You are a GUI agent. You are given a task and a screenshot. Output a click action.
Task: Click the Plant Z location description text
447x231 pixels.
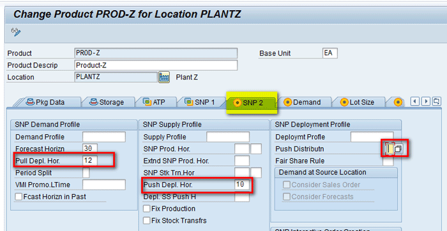click(186, 77)
